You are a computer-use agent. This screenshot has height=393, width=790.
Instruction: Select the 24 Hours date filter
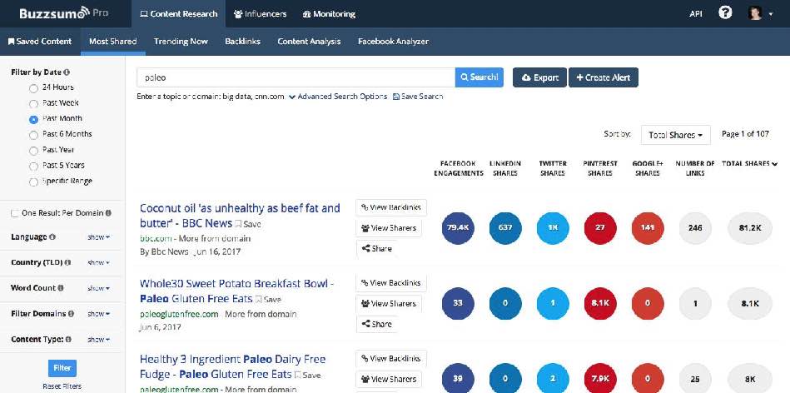tap(33, 87)
